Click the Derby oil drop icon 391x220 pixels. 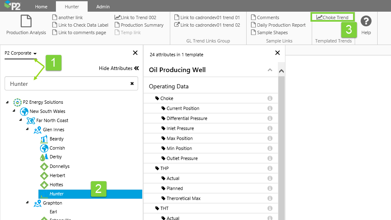(x=44, y=157)
